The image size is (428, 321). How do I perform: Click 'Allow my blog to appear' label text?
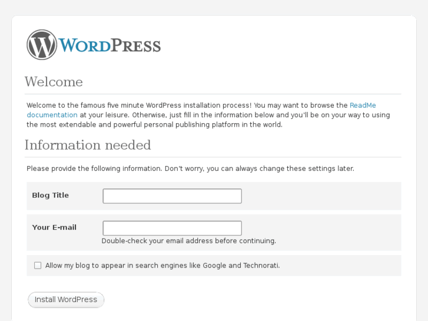pyautogui.click(x=162, y=266)
